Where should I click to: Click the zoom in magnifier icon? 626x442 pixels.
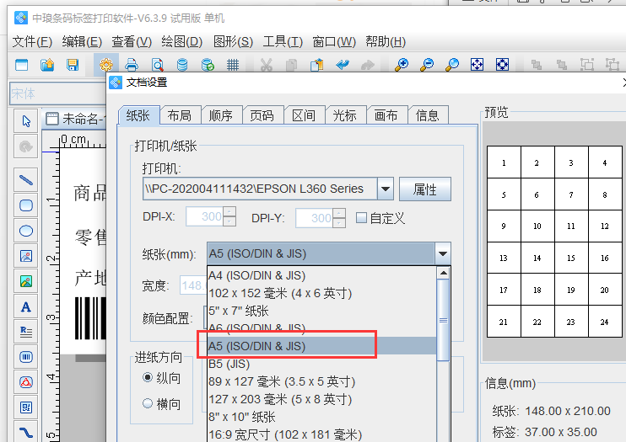(x=402, y=64)
